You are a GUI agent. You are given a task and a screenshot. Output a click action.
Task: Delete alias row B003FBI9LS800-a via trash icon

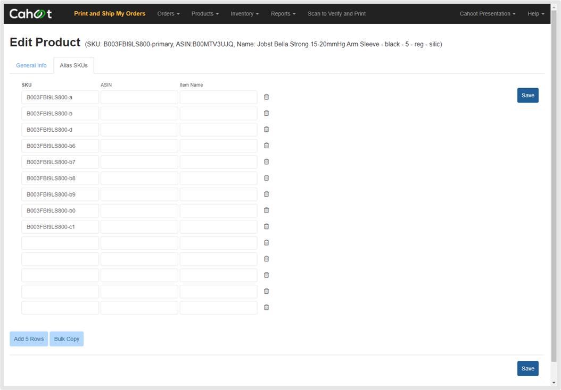click(266, 97)
